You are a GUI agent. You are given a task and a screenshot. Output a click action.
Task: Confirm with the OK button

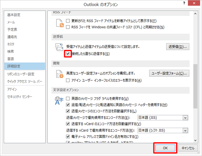pyautogui.click(x=165, y=148)
